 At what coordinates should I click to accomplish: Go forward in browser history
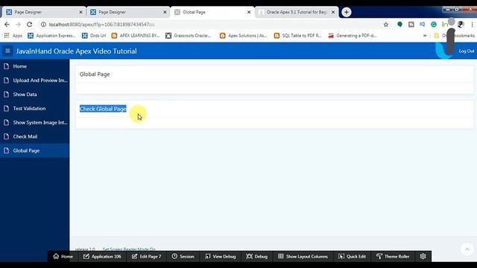click(18, 25)
